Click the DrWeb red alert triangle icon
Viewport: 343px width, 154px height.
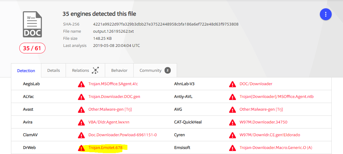click(x=81, y=148)
